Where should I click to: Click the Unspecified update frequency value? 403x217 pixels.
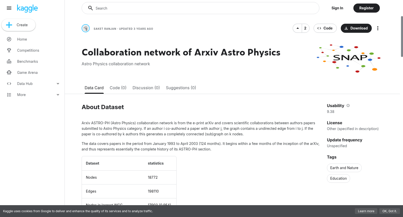(337, 146)
